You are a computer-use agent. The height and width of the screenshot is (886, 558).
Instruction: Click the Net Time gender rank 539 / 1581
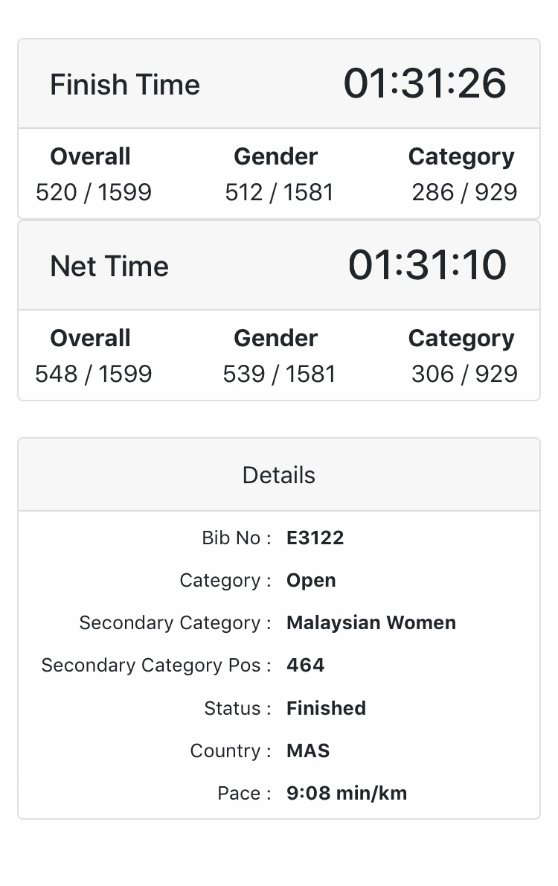279,374
